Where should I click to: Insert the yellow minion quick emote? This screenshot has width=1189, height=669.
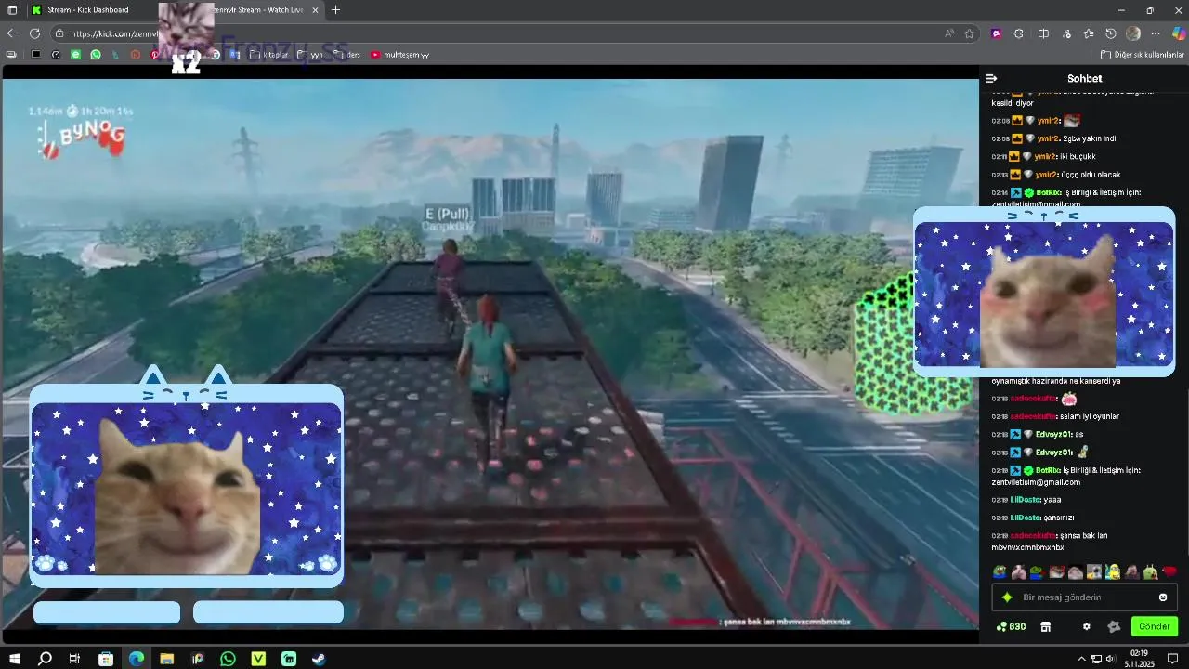(x=1113, y=572)
